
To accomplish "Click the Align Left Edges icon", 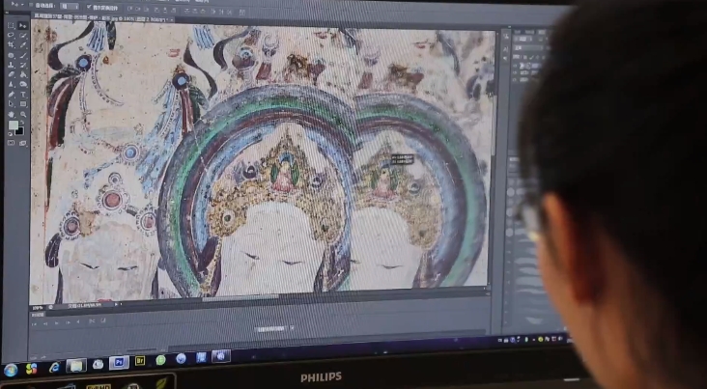I will [x=156, y=10].
